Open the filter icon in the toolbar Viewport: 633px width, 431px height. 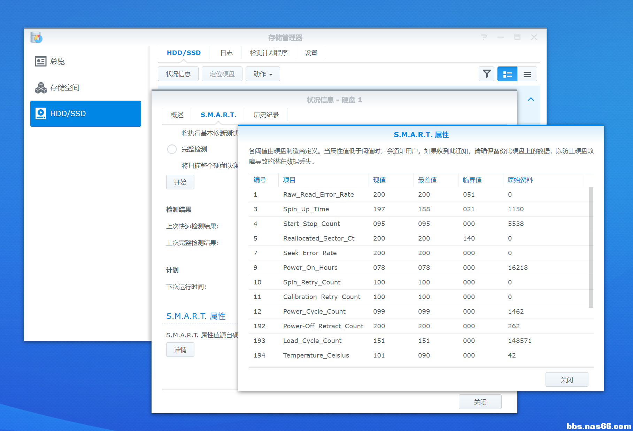click(x=486, y=74)
